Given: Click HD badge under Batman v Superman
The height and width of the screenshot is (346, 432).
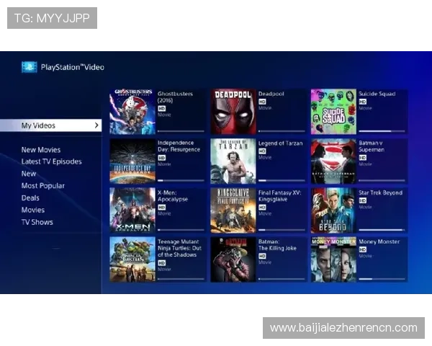Looking at the screenshot, I should click(363, 158).
